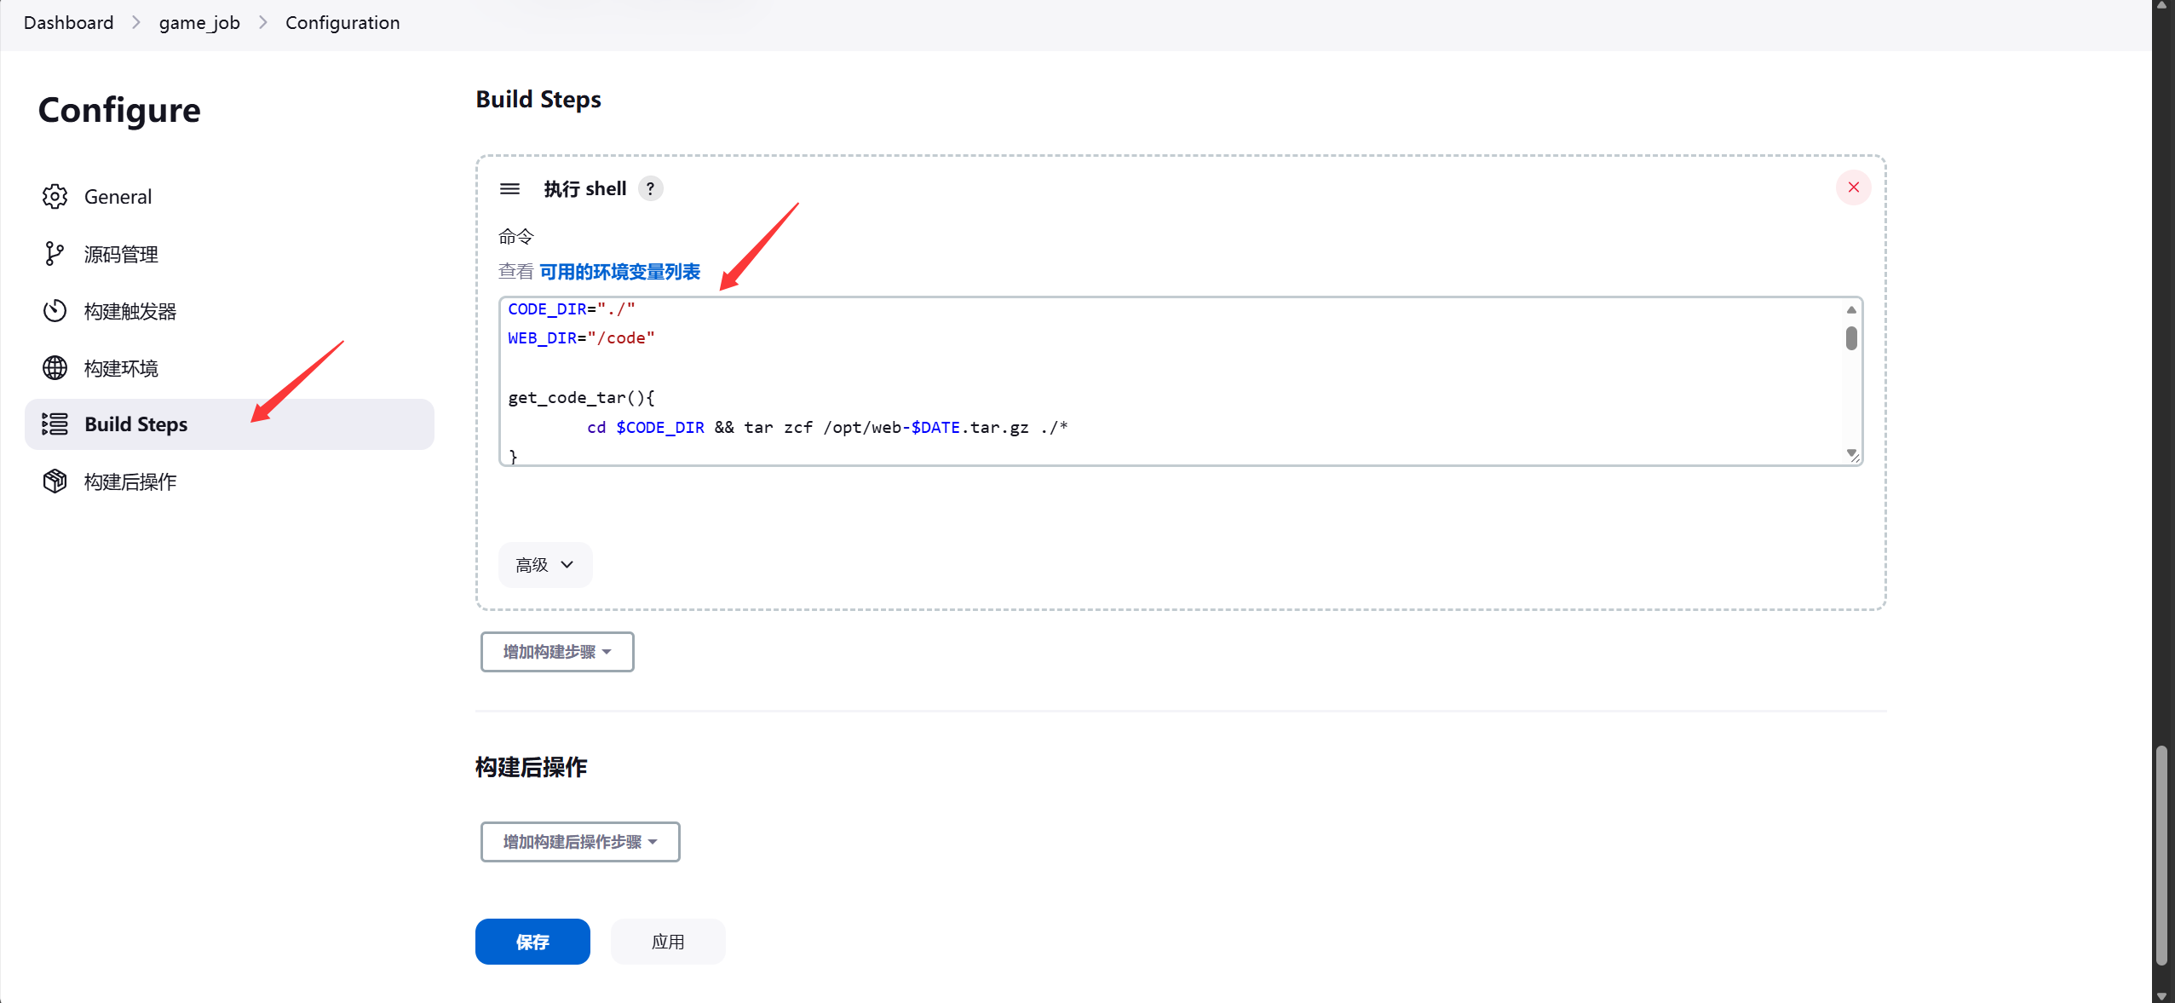
Task: Select the 构建后操作 sidebar item
Action: coord(229,481)
